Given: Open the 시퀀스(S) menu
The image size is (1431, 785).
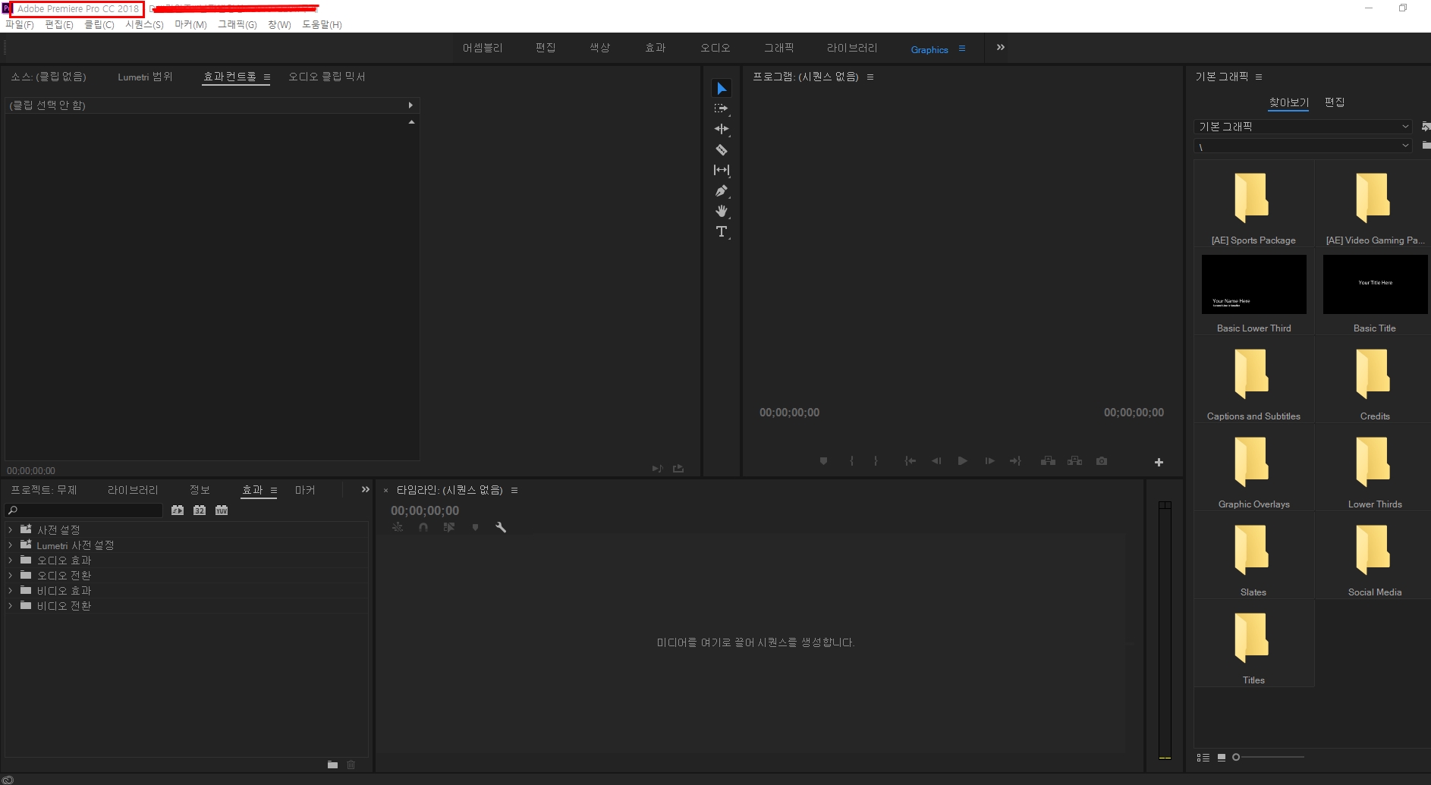Looking at the screenshot, I should pos(144,24).
